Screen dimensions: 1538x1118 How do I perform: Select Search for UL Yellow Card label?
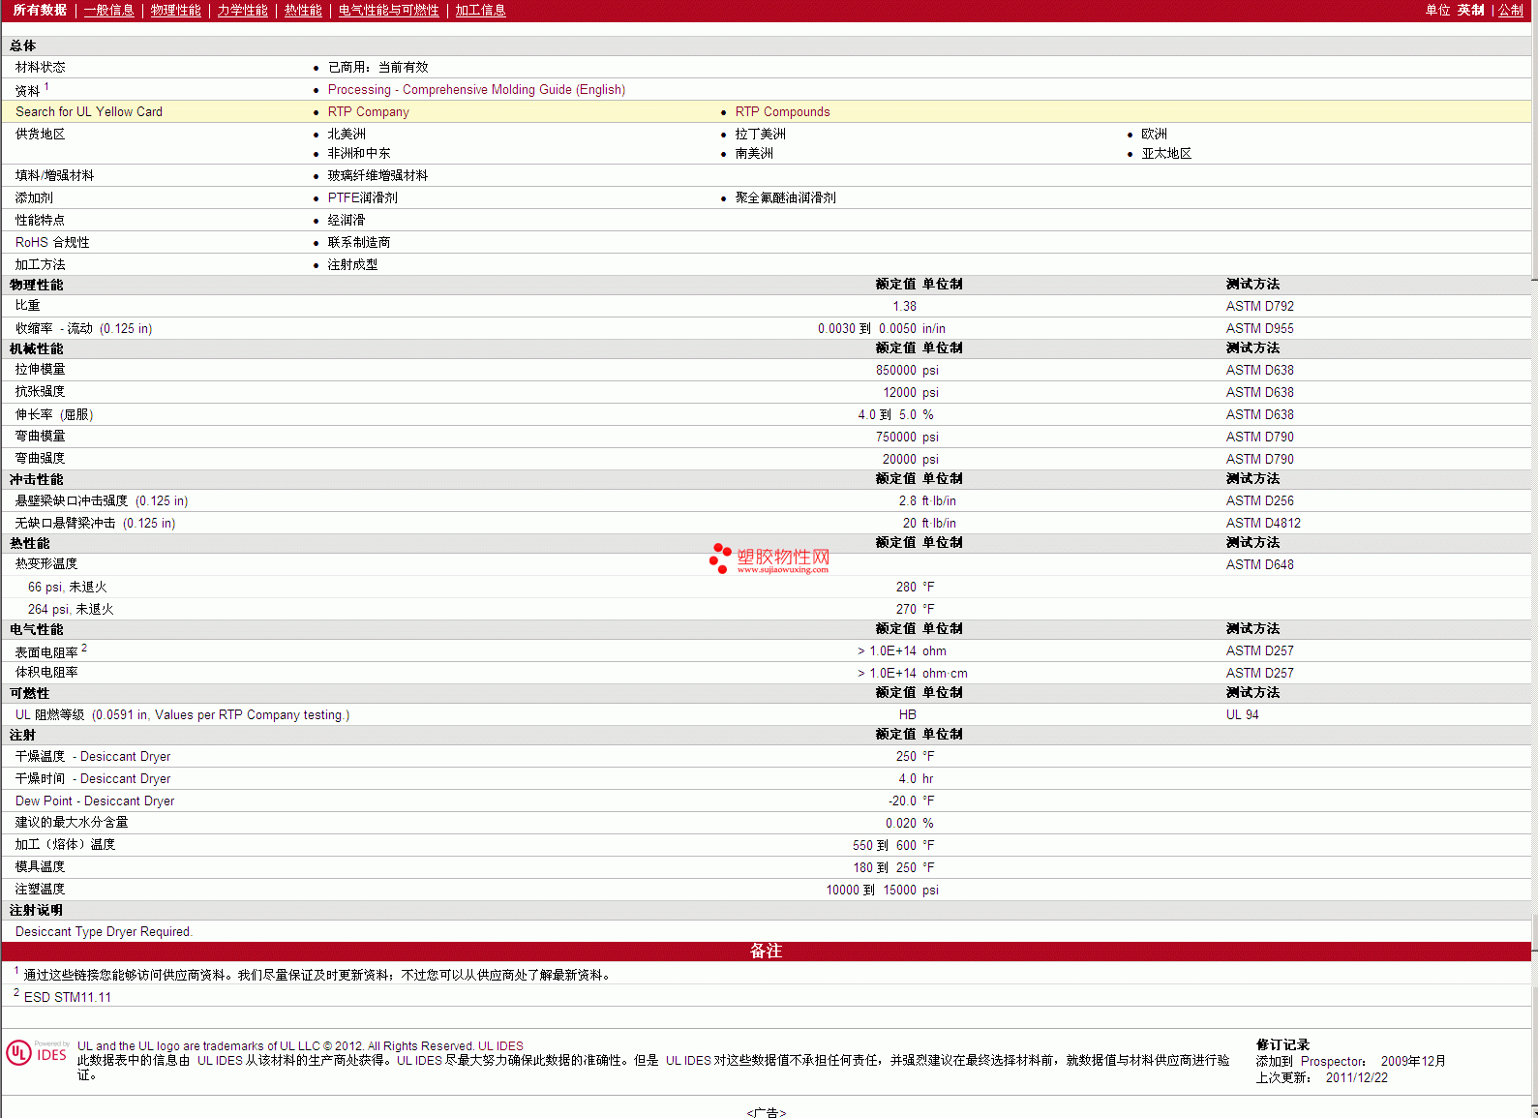89,111
